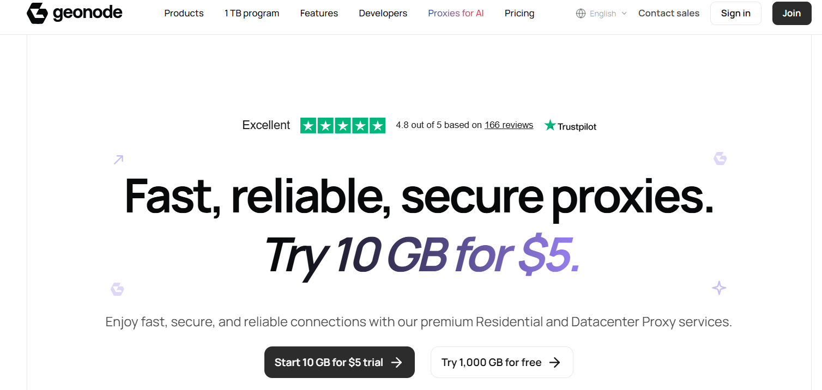Click the Geonode logo icon
The image size is (822, 390).
(37, 13)
